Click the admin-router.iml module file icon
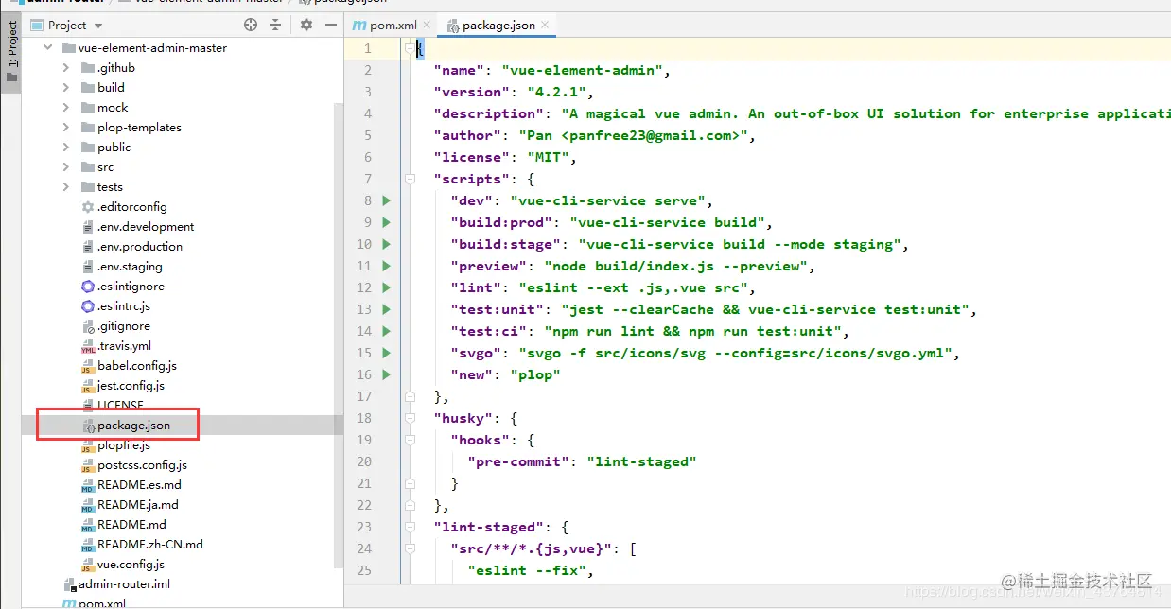The image size is (1171, 609). (69, 584)
